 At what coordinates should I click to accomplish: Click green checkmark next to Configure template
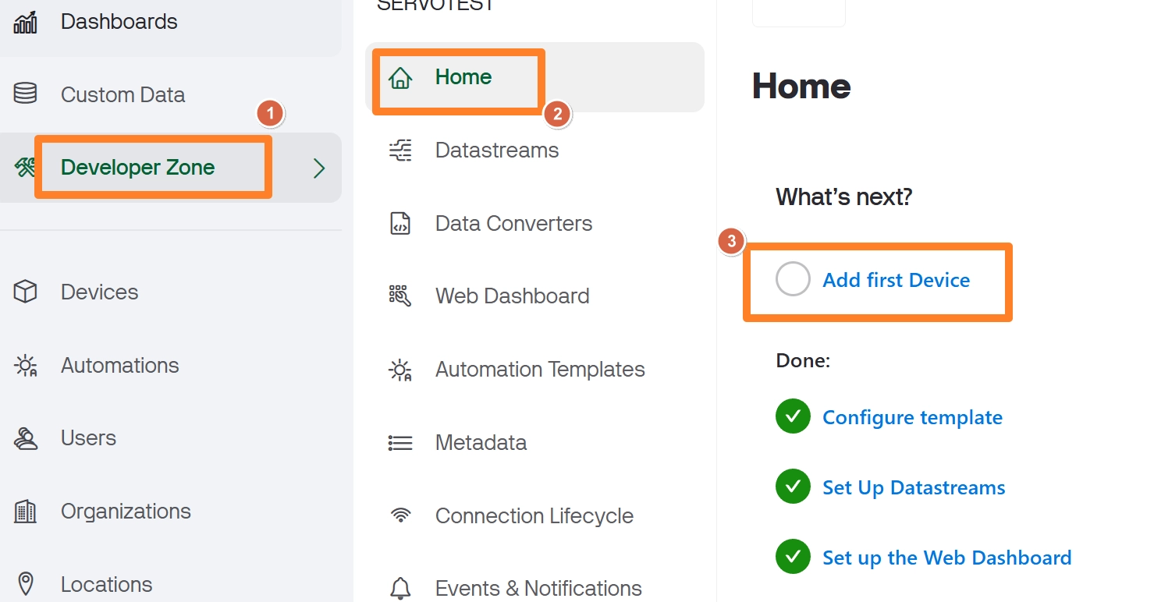pos(793,417)
